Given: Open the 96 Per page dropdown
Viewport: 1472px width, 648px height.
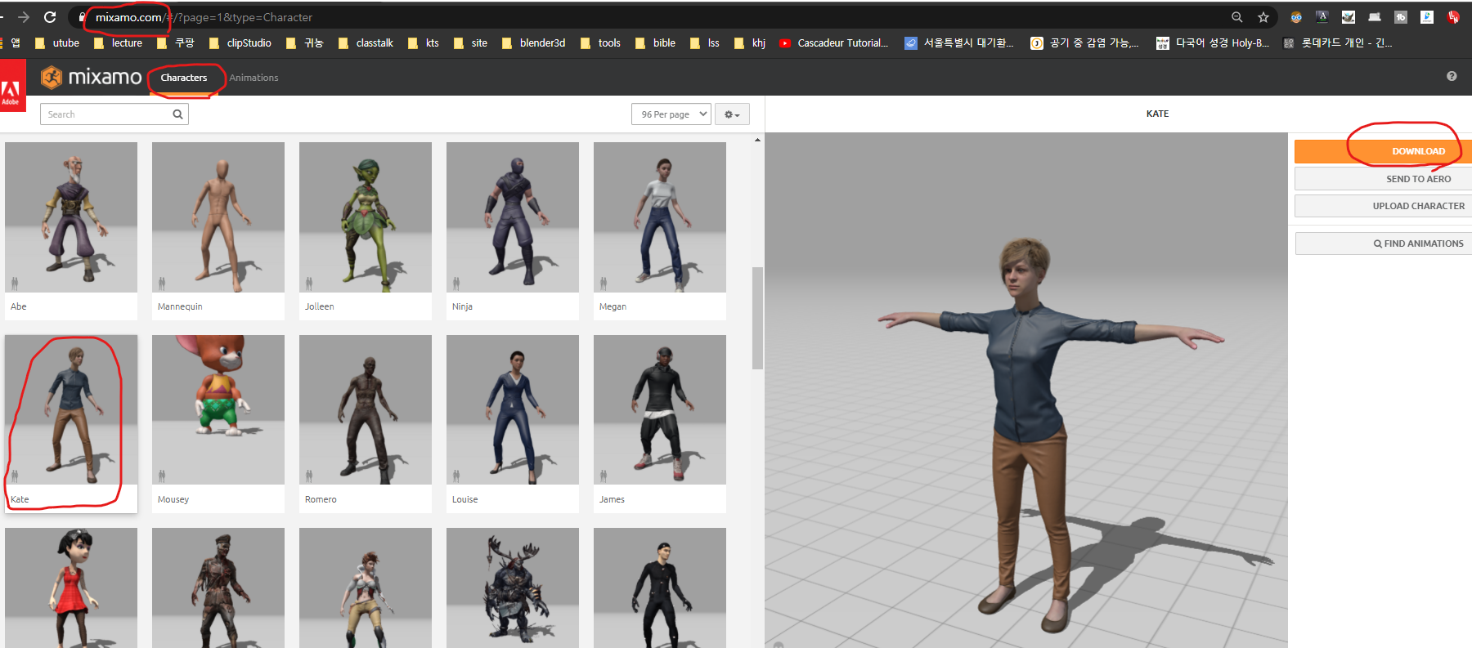Looking at the screenshot, I should pos(671,114).
